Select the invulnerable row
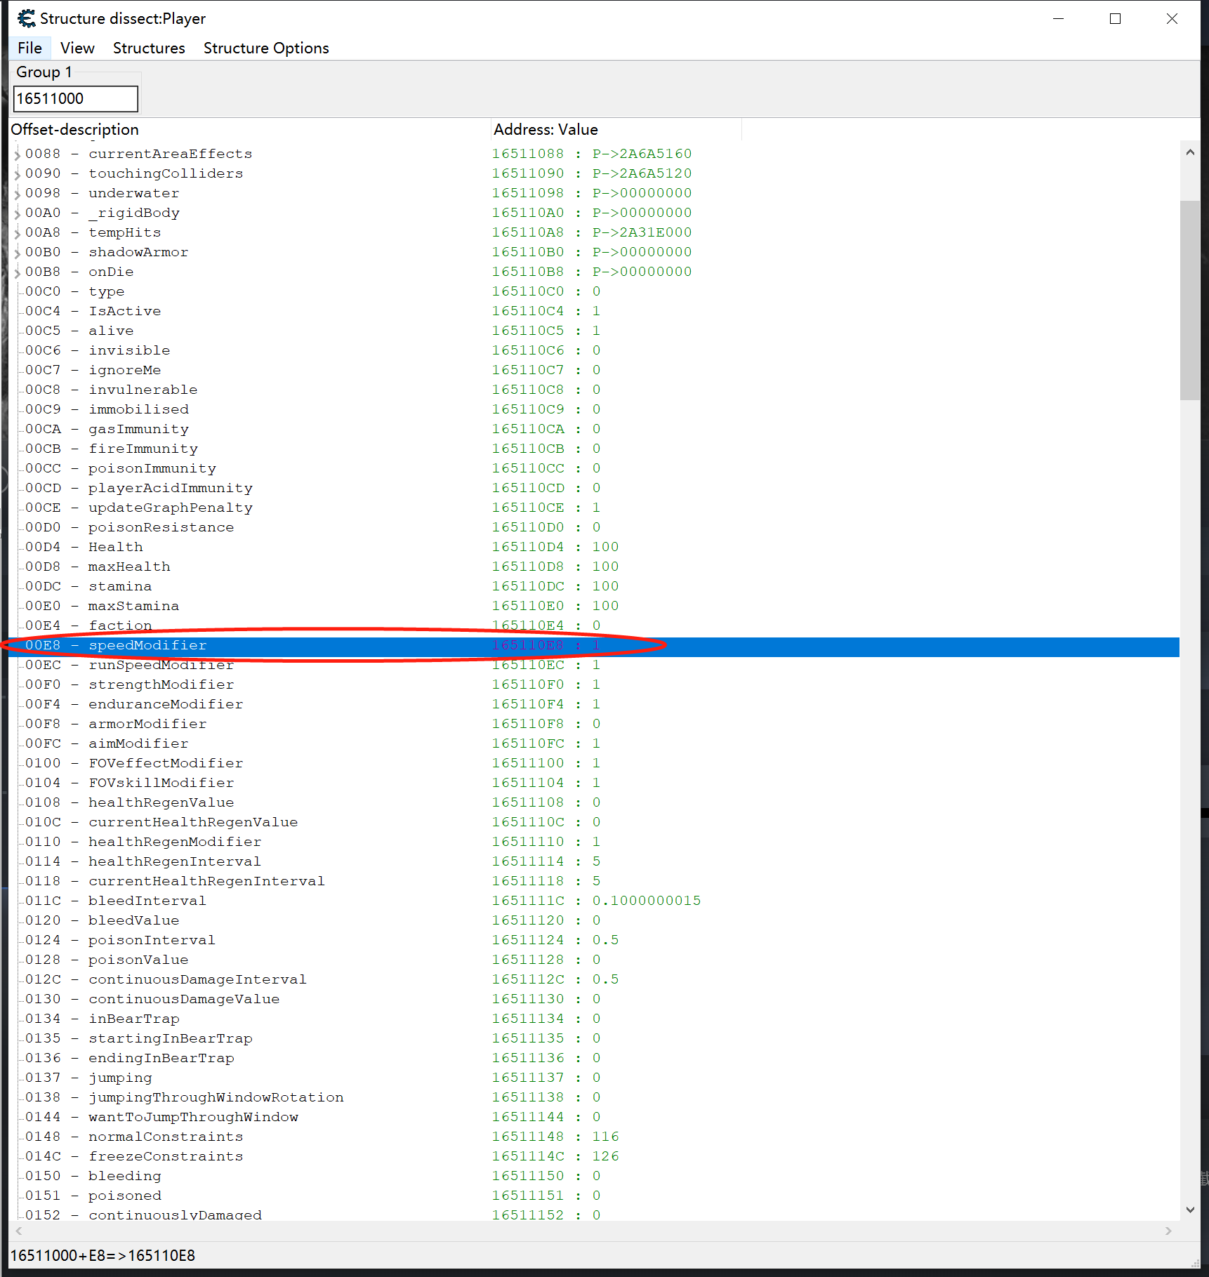The height and width of the screenshot is (1277, 1209). coord(143,390)
